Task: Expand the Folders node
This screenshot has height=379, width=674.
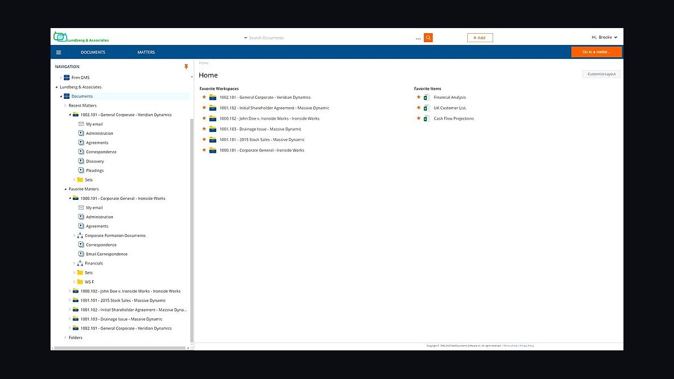Action: click(x=65, y=337)
